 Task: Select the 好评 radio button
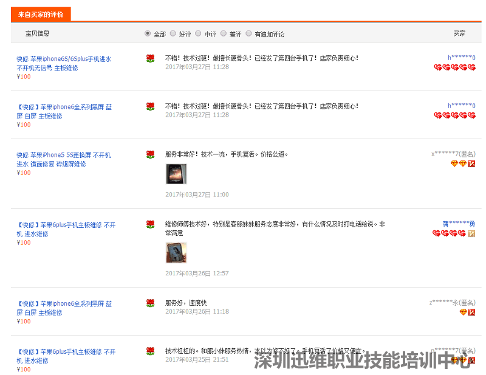pyautogui.click(x=173, y=33)
